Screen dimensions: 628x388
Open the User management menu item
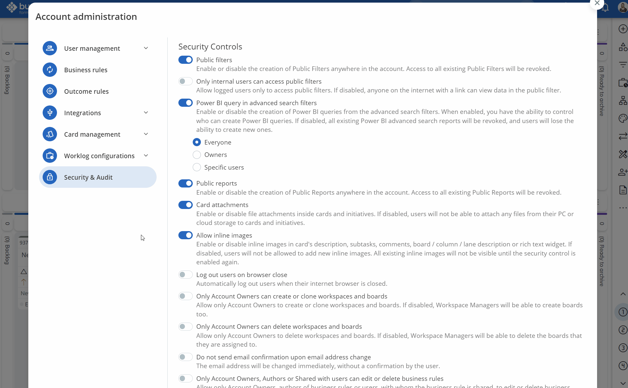(98, 48)
